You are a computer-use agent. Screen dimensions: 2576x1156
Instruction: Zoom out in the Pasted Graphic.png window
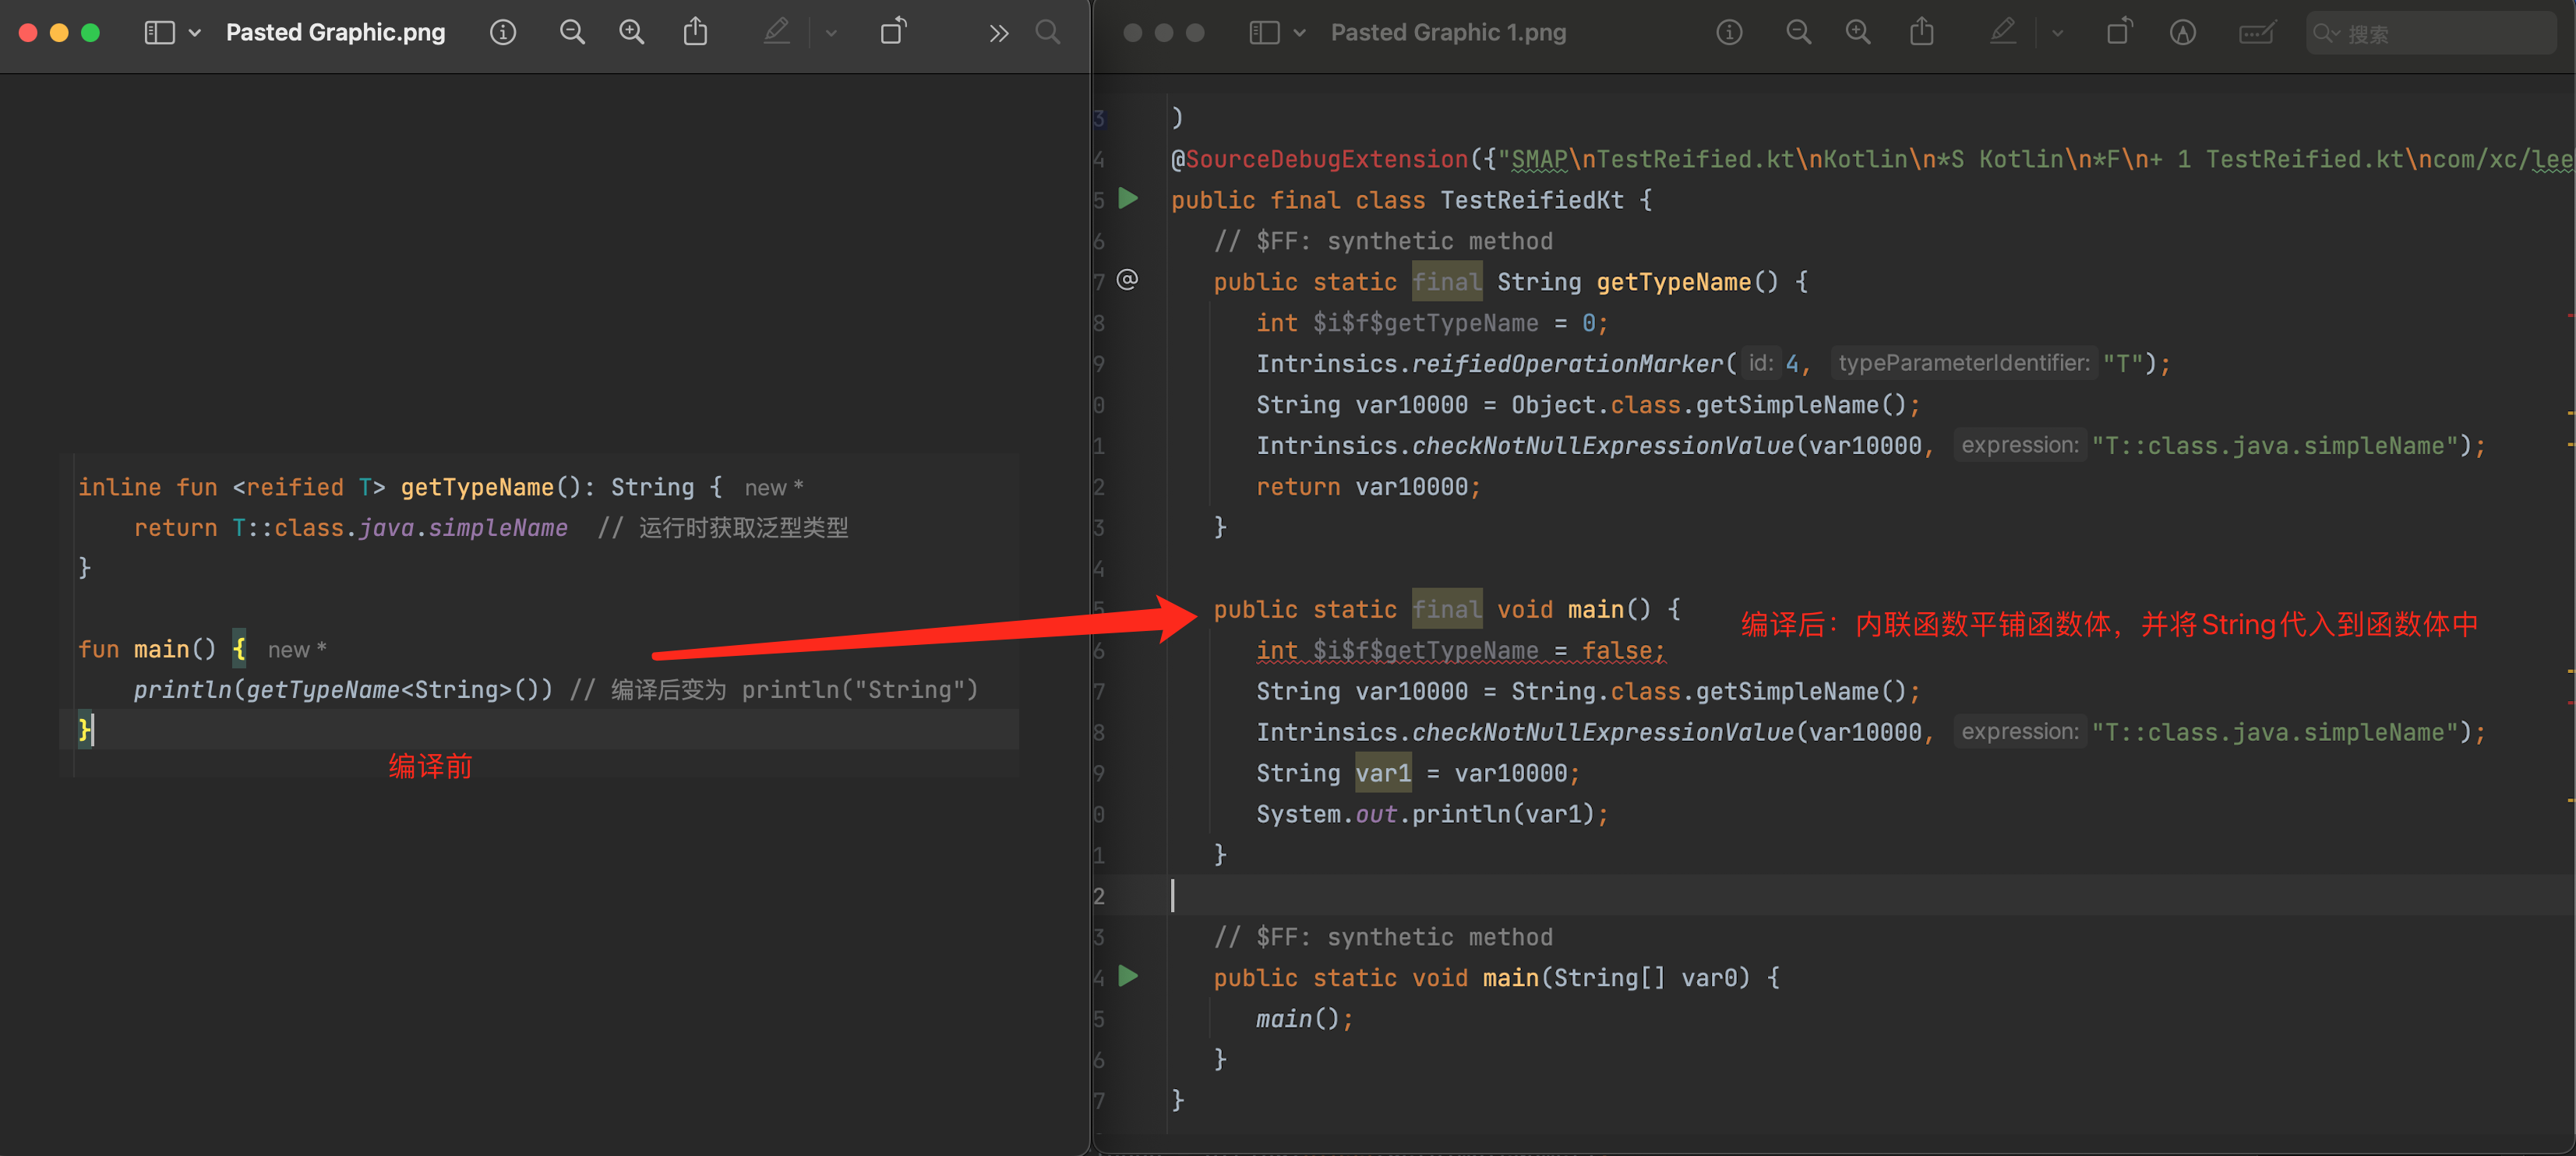pyautogui.click(x=572, y=33)
